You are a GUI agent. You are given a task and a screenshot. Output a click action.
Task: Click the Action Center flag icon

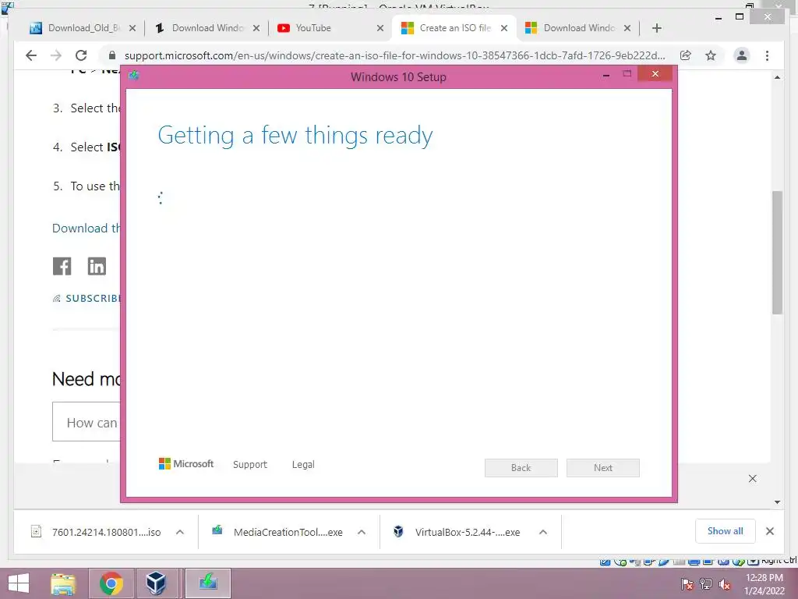coord(687,585)
